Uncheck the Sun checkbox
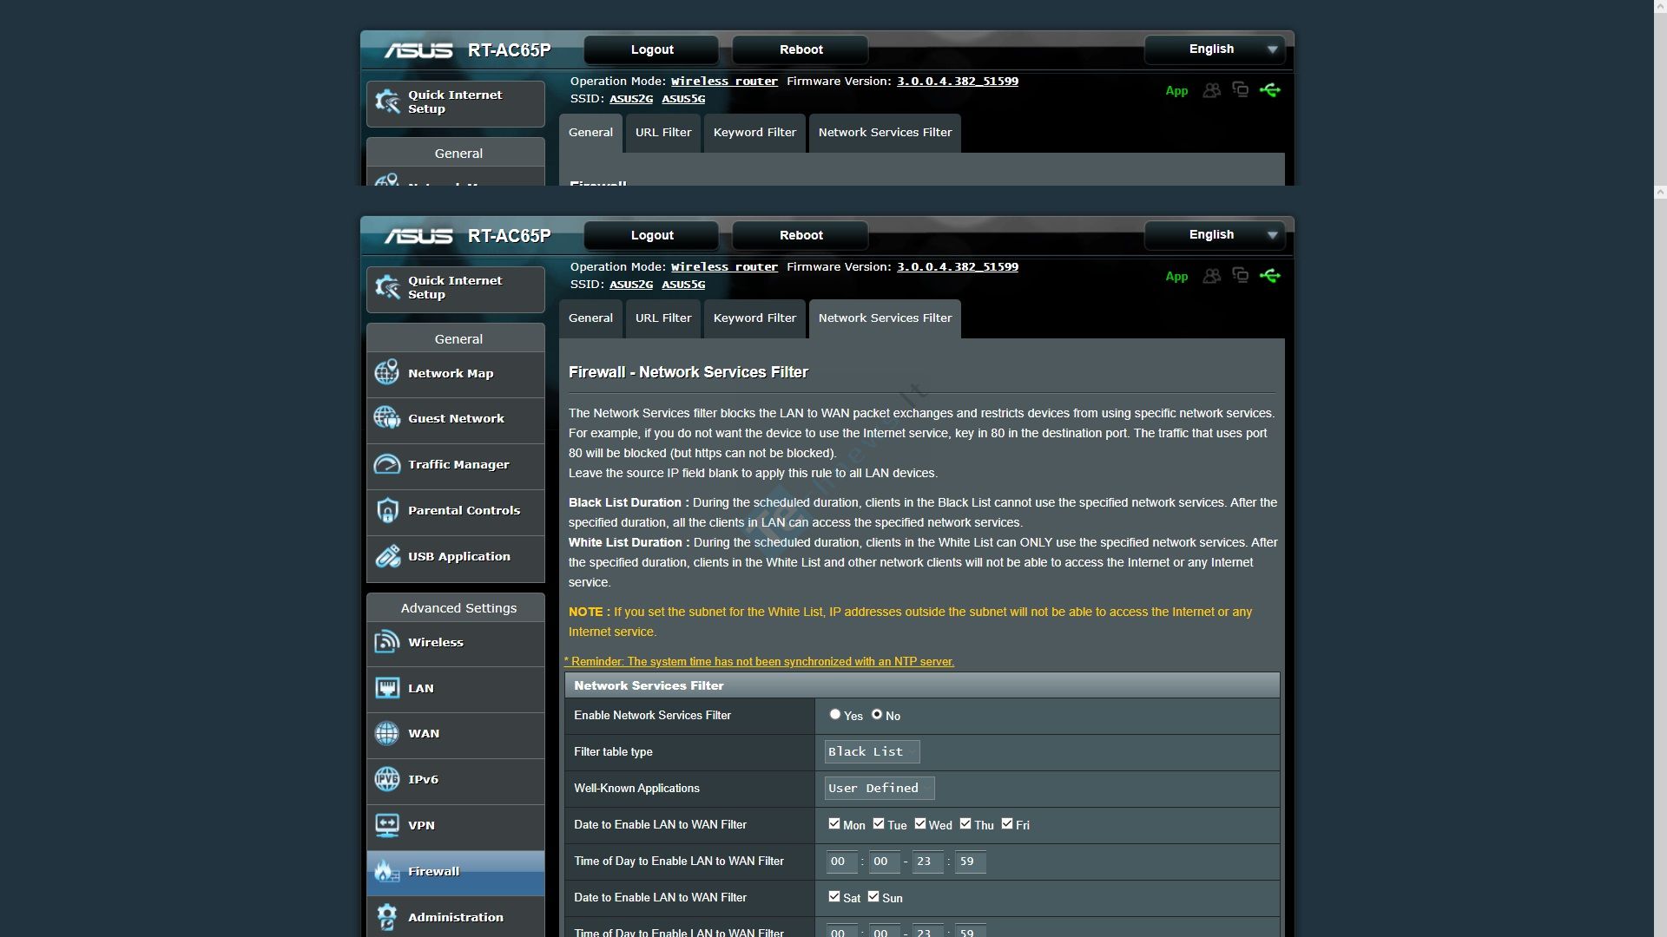Viewport: 1667px width, 937px height. pos(873,896)
